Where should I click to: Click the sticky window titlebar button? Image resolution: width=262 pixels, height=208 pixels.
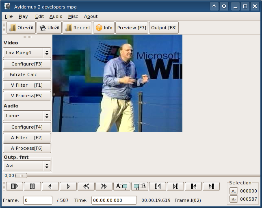click(224, 7)
